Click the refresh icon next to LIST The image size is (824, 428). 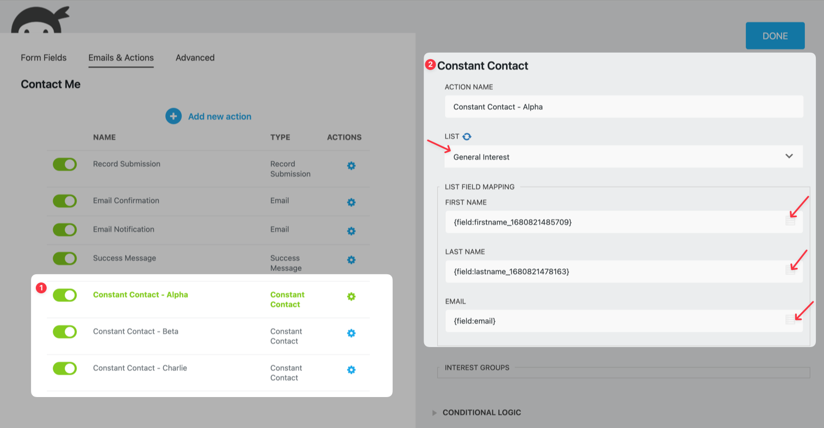click(x=467, y=137)
